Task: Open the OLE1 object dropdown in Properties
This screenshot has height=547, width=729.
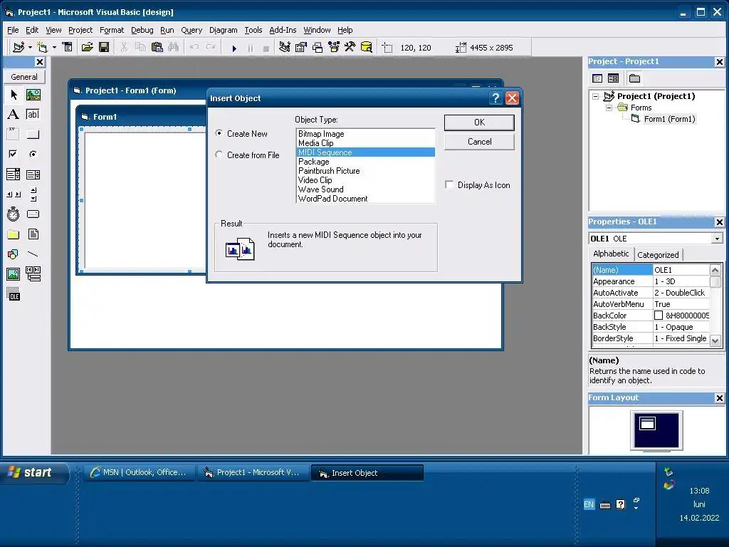Action: (717, 239)
